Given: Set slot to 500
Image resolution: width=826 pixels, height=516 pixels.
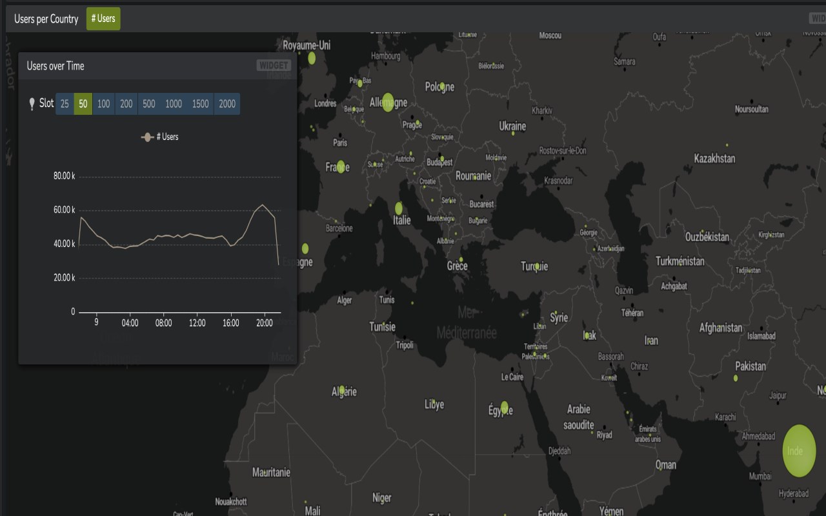Looking at the screenshot, I should [149, 104].
